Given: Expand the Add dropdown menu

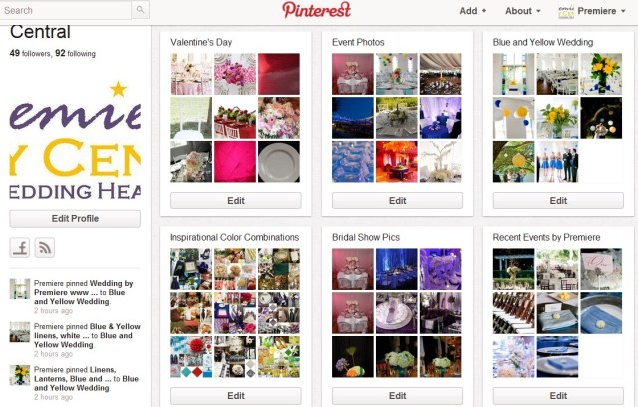Looking at the screenshot, I should pos(473,11).
